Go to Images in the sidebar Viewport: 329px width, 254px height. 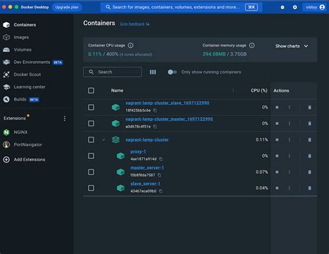coord(21,37)
